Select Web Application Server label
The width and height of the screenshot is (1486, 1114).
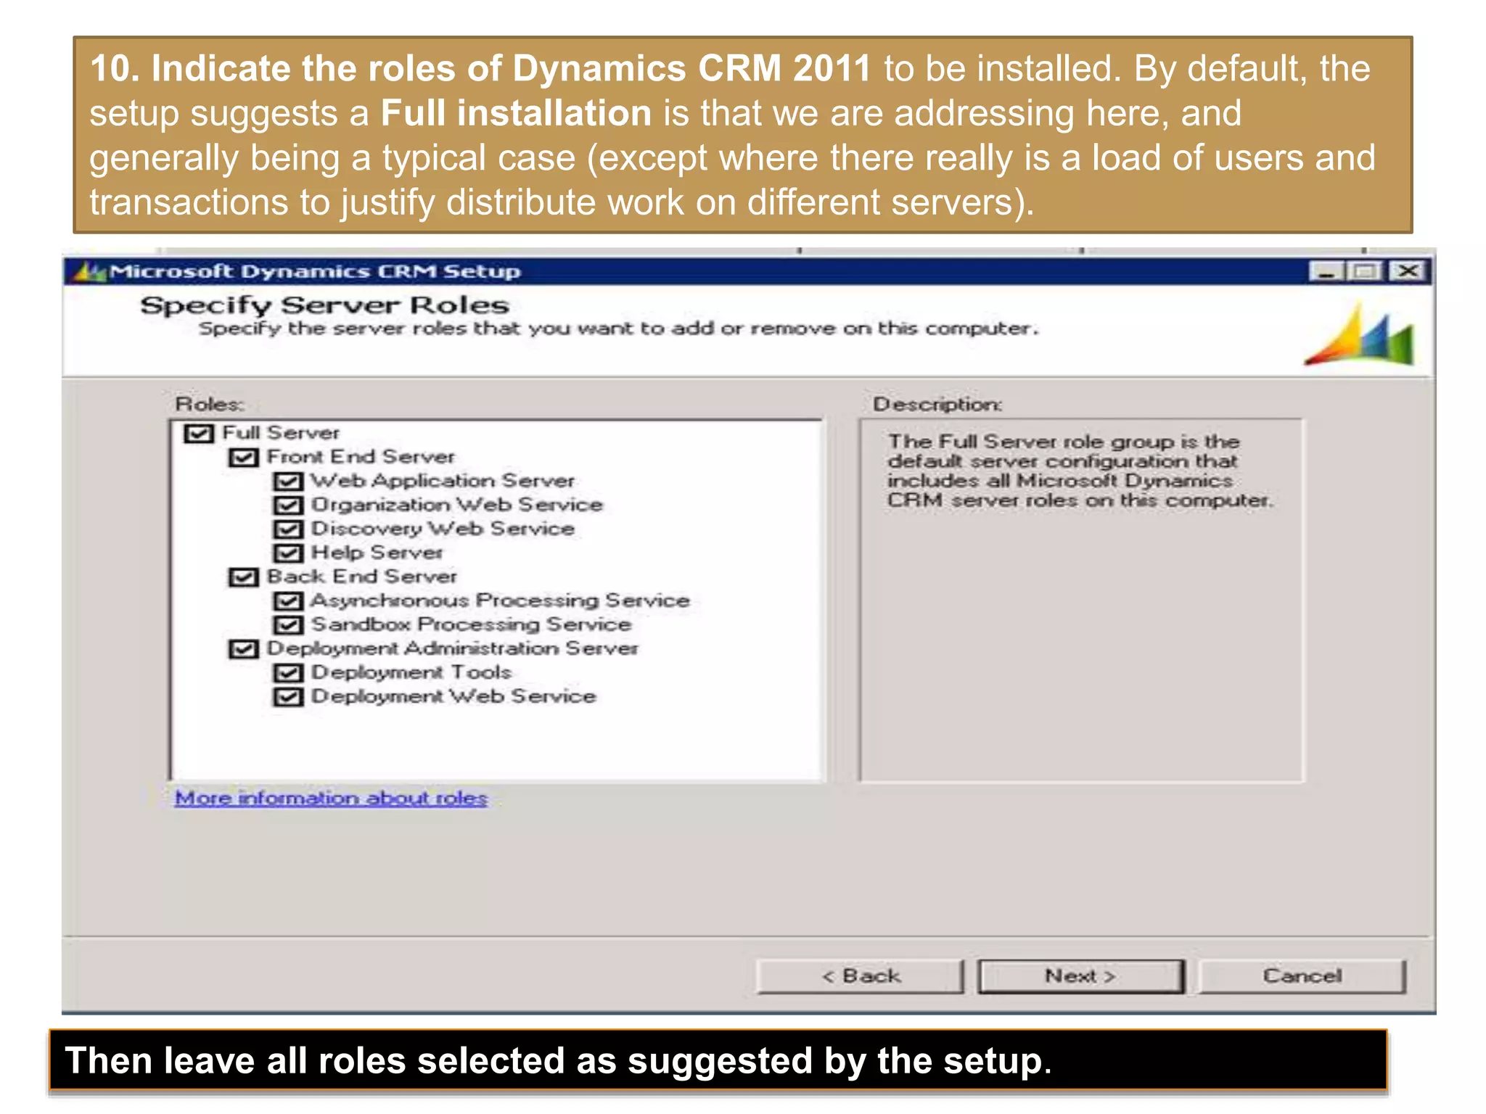(x=443, y=481)
